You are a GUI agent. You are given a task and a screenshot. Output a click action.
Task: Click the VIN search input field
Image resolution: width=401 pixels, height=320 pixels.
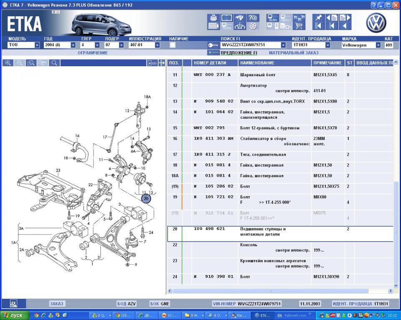click(x=250, y=45)
